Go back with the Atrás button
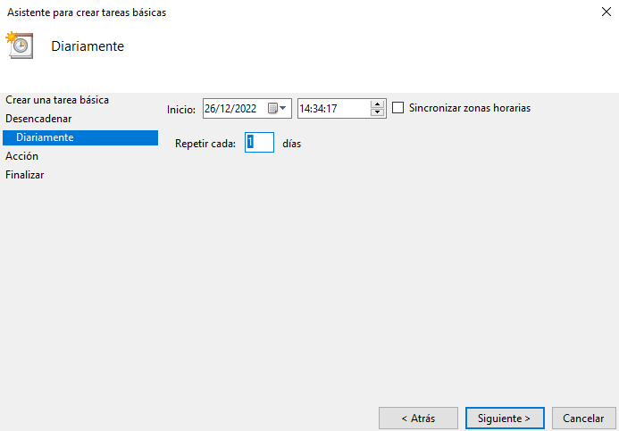Image resolution: width=619 pixels, height=431 pixels. (x=418, y=418)
